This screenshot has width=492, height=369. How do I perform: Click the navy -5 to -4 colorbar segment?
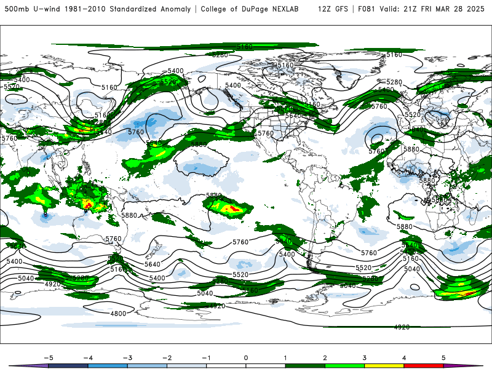[x=68, y=366]
